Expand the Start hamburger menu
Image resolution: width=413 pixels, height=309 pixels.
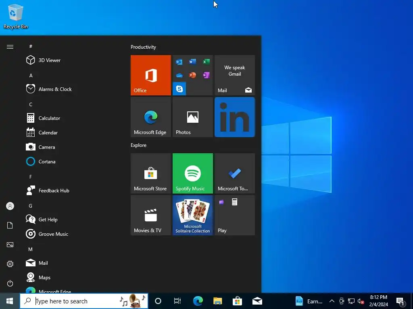pyautogui.click(x=10, y=47)
